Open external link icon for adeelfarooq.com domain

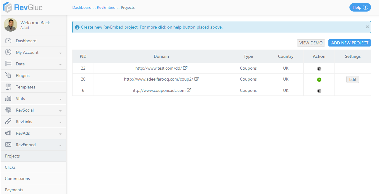[x=197, y=79]
